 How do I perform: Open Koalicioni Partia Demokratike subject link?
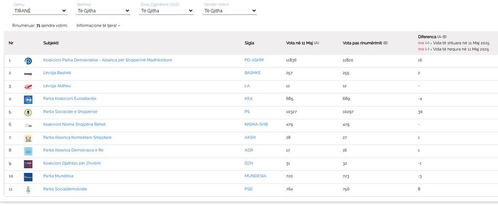pos(107,60)
